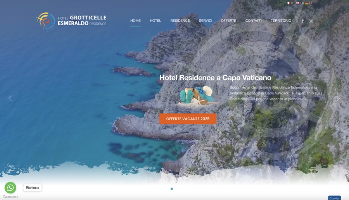Open the Instagram profile icon

[311, 21]
